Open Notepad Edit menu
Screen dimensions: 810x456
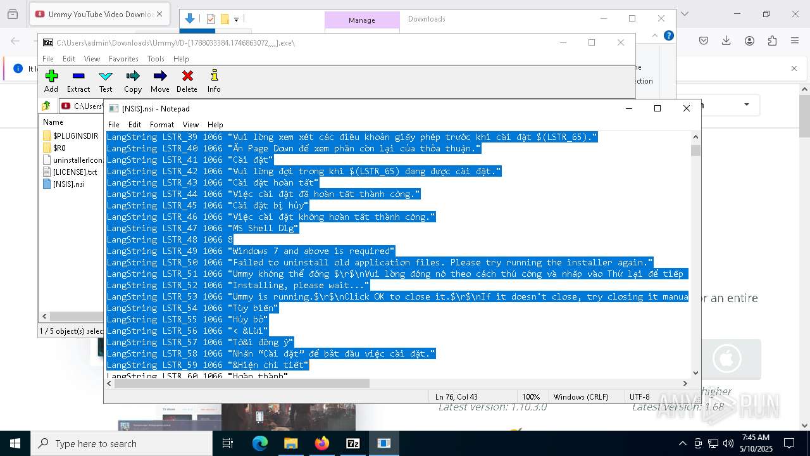[135, 125]
